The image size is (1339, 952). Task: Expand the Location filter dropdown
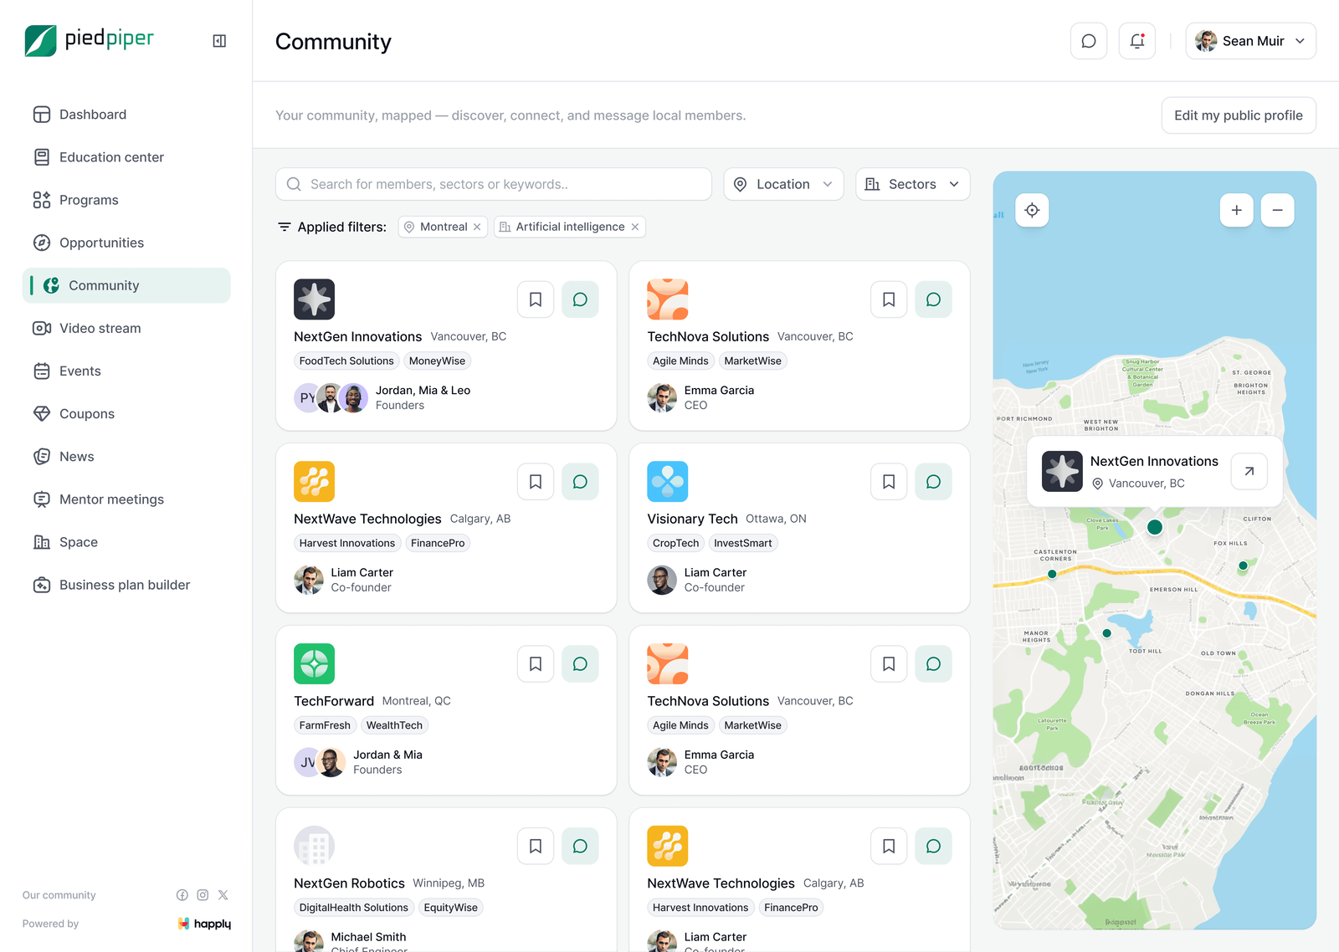(783, 184)
